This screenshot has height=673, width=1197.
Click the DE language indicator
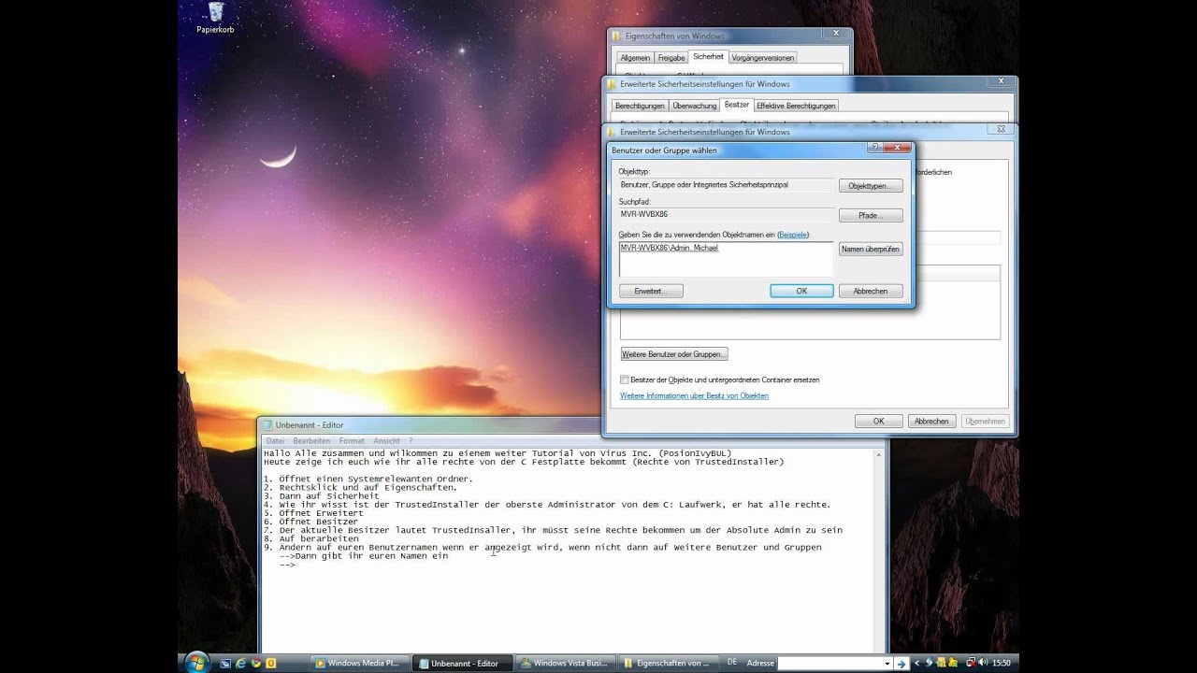pyautogui.click(x=732, y=663)
